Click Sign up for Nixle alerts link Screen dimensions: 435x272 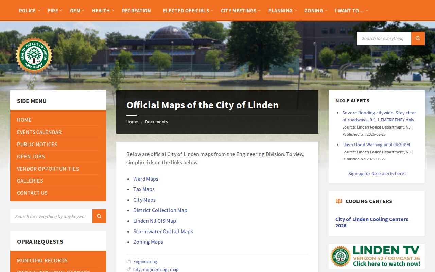(x=377, y=174)
